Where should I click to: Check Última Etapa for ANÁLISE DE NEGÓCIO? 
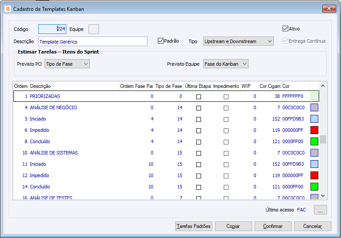pos(198,108)
